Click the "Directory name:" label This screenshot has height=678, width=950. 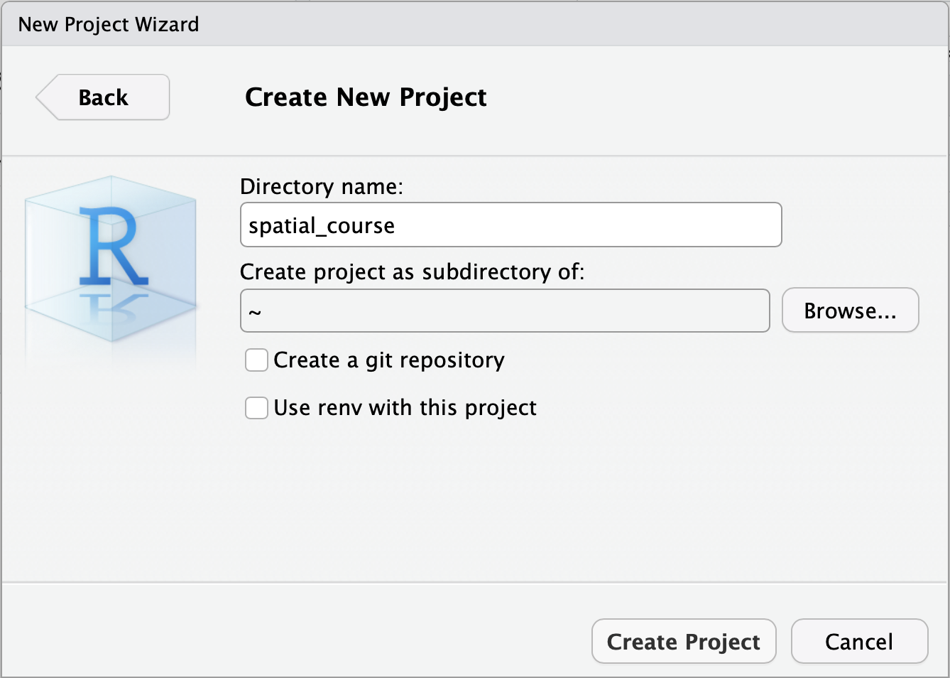322,187
